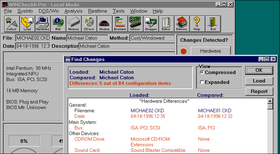Click the Load button in Find Changes

(259, 81)
